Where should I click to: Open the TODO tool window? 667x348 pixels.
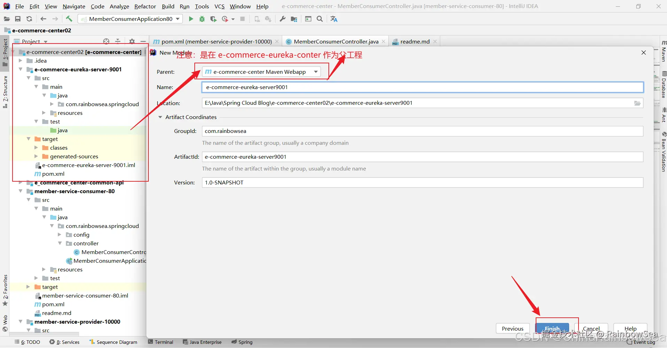tap(27, 342)
